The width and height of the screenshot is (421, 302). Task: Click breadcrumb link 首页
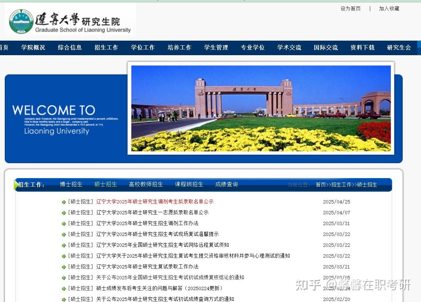point(321,185)
